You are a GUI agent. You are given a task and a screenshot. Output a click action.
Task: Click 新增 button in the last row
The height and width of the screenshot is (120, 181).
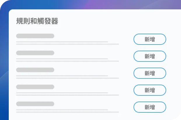[x=150, y=107]
